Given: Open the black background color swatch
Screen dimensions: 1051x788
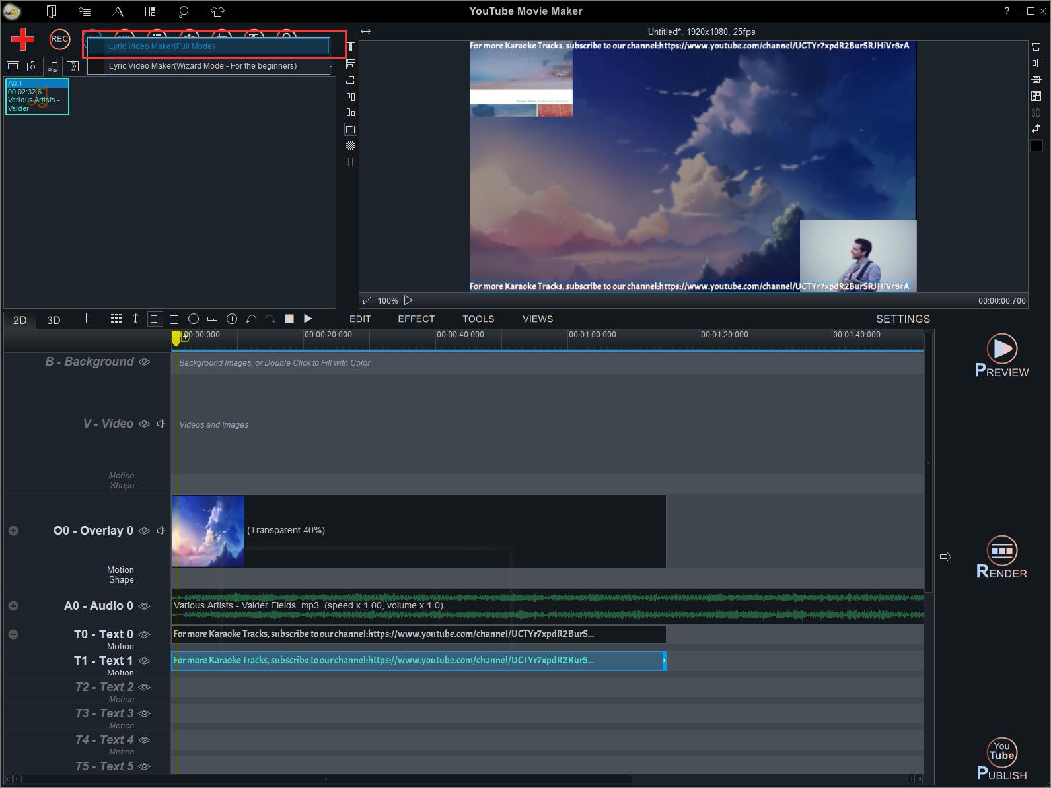Looking at the screenshot, I should [1036, 146].
